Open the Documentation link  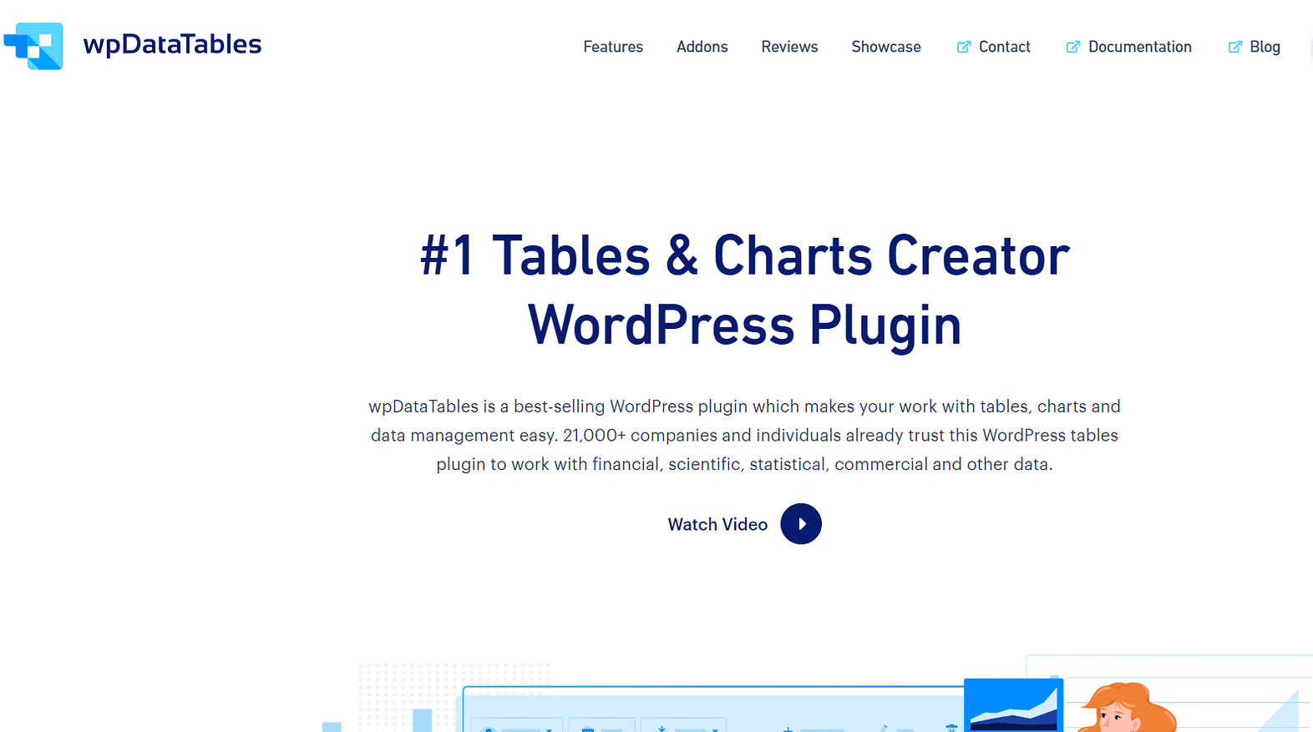click(1140, 47)
